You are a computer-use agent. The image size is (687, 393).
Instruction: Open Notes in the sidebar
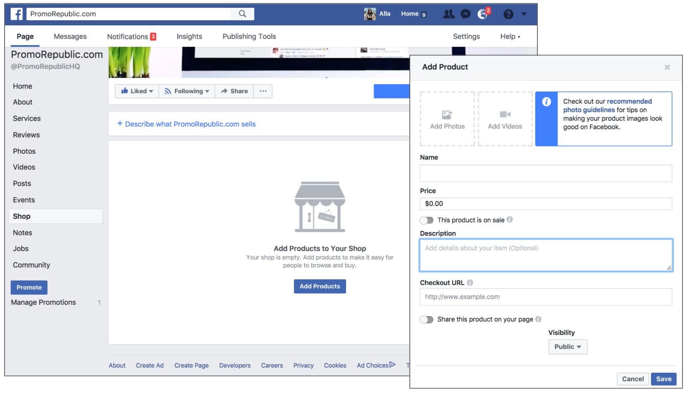(22, 232)
